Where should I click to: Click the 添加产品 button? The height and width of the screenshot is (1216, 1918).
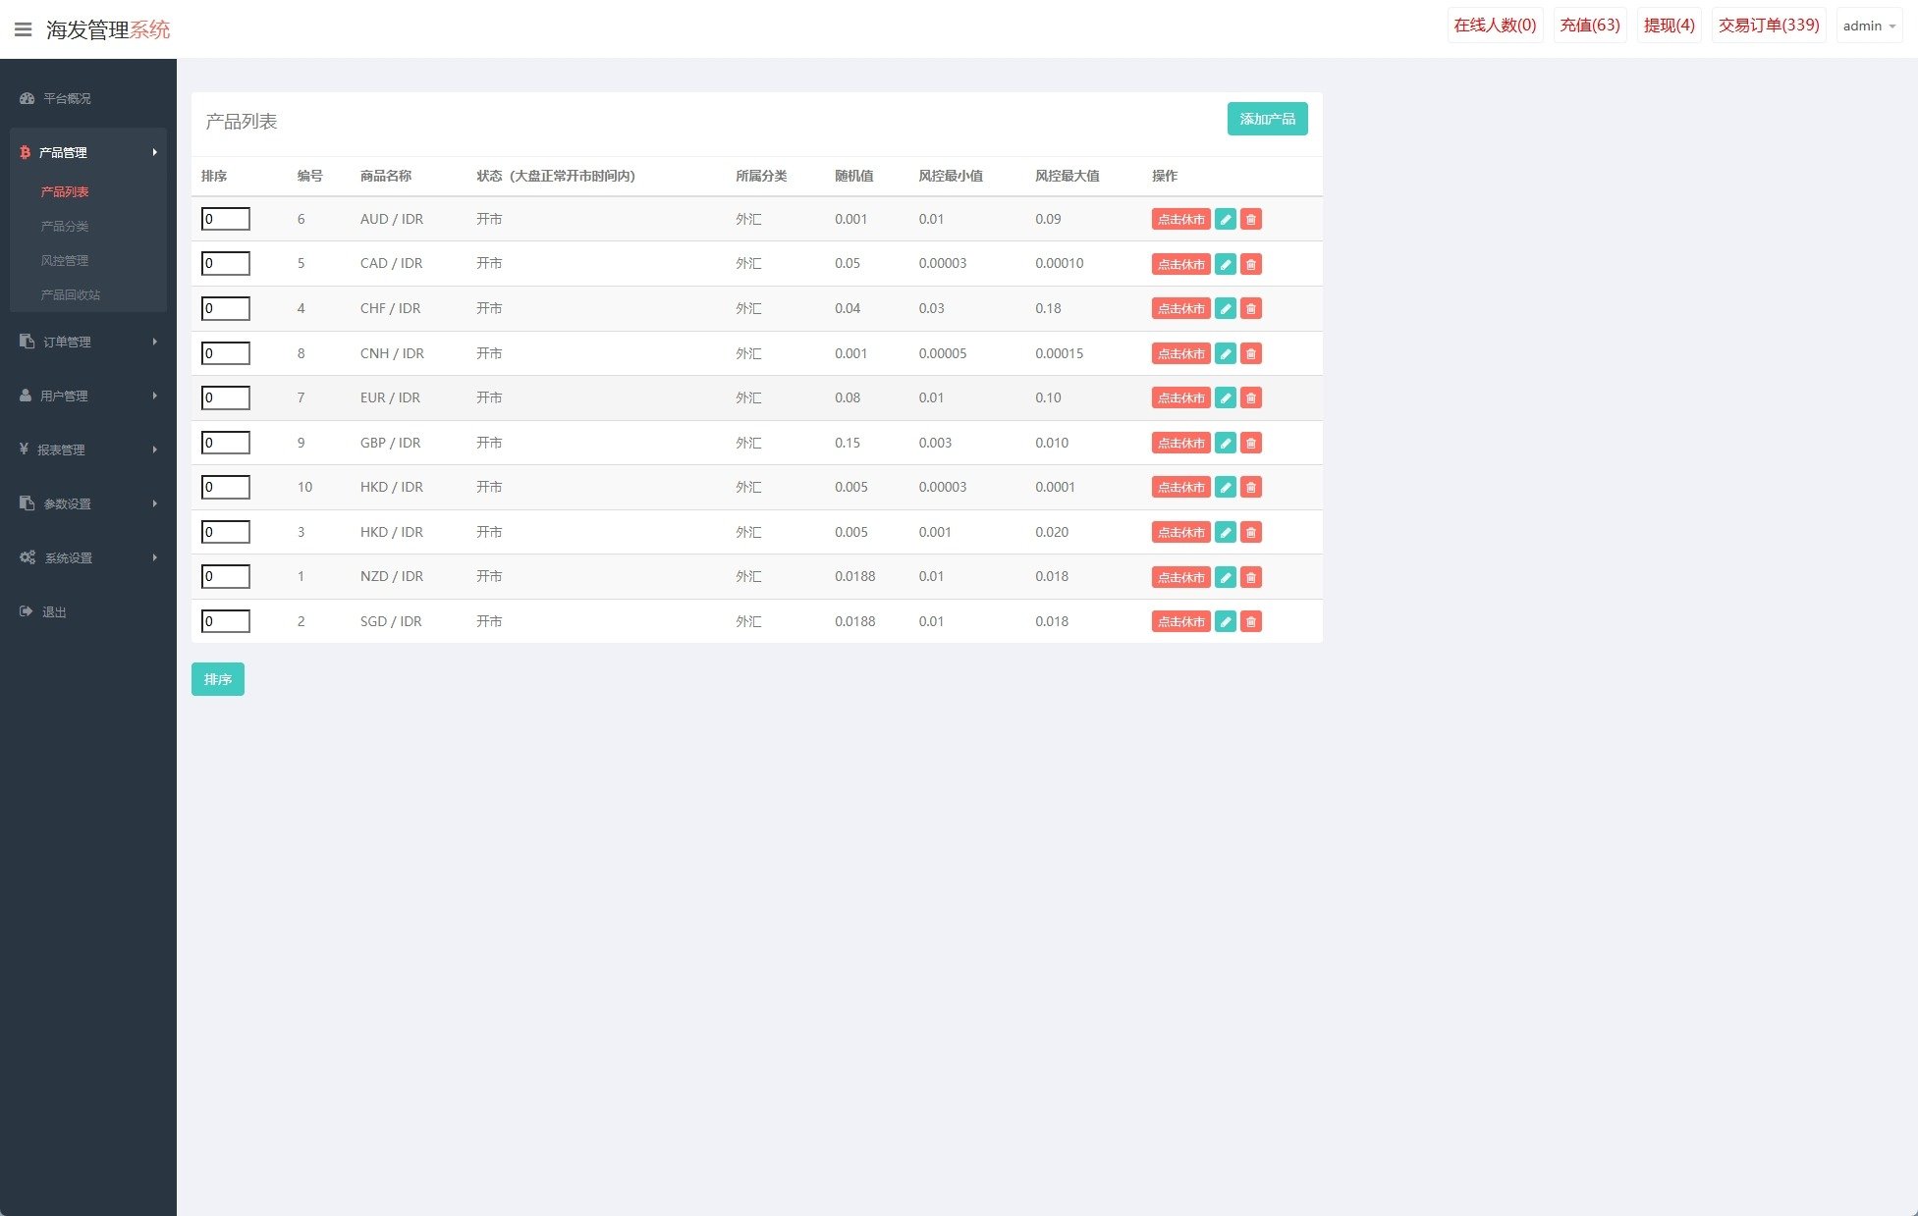[x=1267, y=119]
